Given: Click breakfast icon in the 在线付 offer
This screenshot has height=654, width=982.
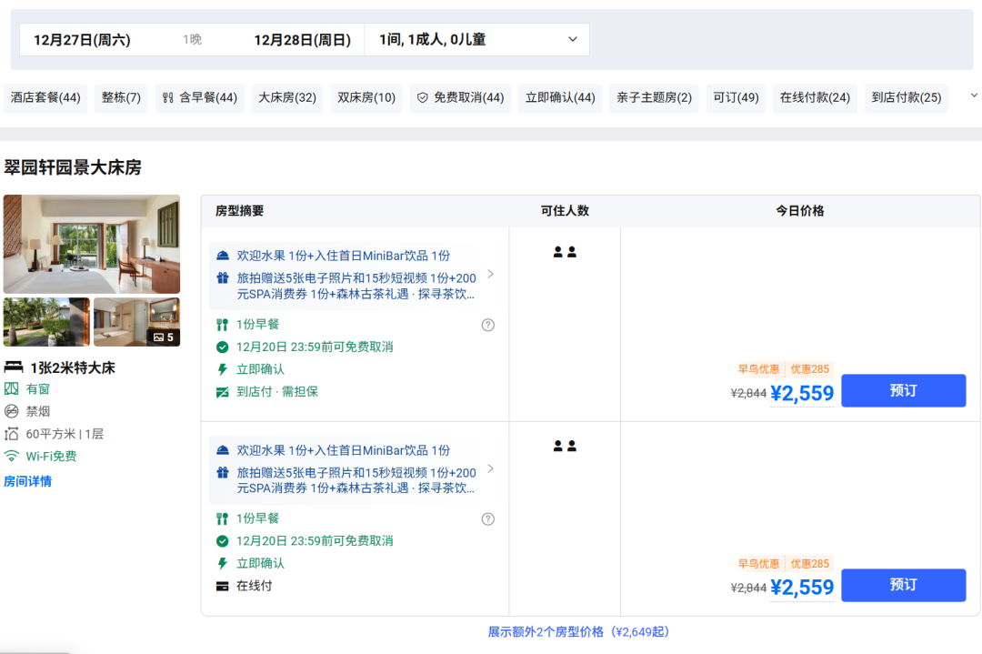Looking at the screenshot, I should click(223, 518).
